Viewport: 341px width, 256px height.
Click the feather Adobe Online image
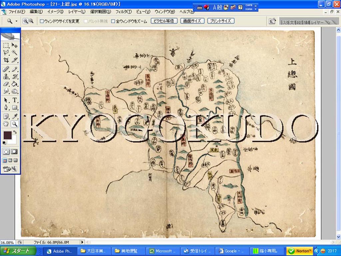[x=10, y=37]
